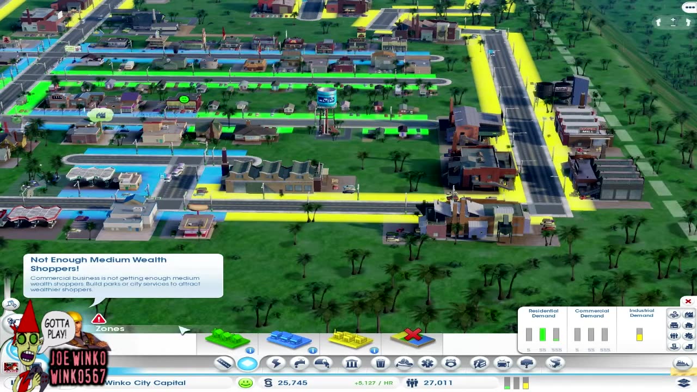Click the road guide icon above advisor
The height and width of the screenshot is (392, 697).
[11, 304]
